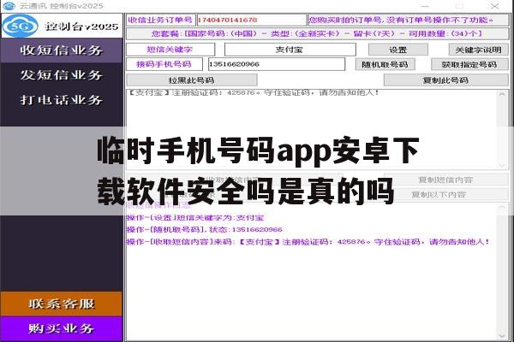514x342 pixels.
Task: Focus the order number input field
Action: pyautogui.click(x=251, y=20)
